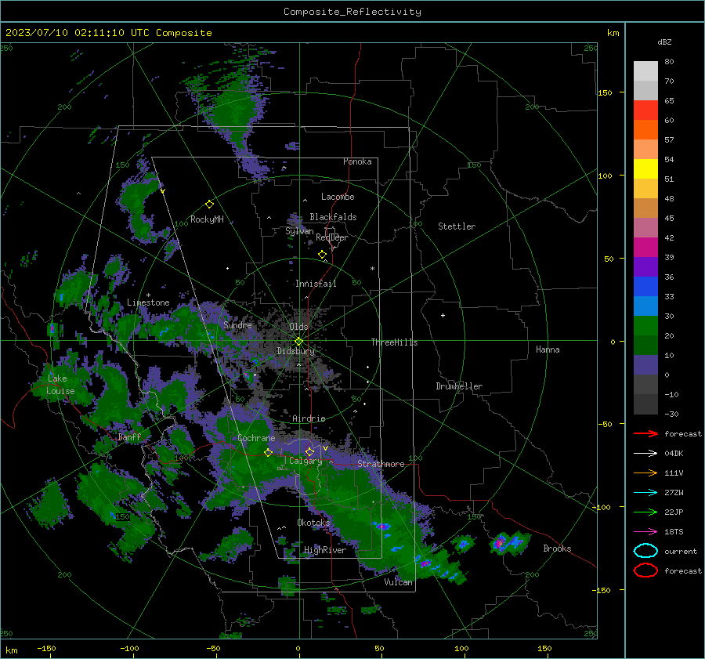Click the 36 dBZ purple color swatch
Image resolution: width=705 pixels, height=659 pixels.
[x=645, y=267]
